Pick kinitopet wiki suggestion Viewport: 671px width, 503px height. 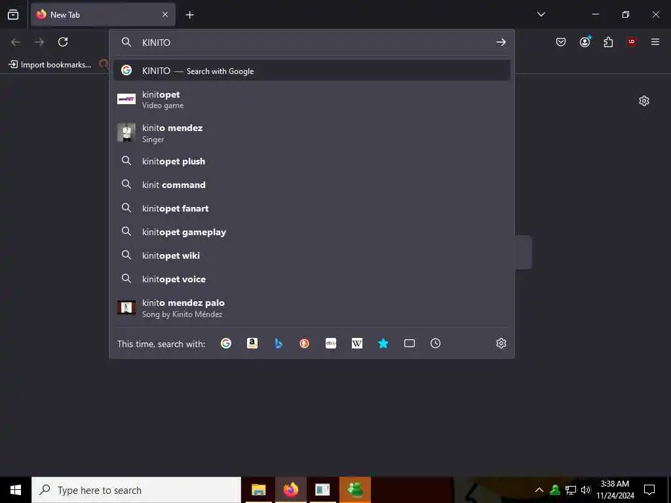(x=312, y=255)
